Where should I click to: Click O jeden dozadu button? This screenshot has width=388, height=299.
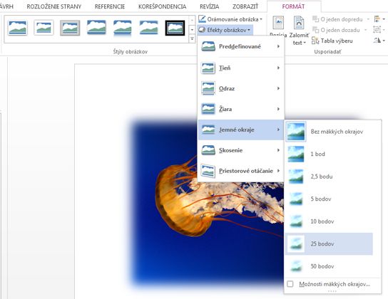pyautogui.click(x=337, y=30)
